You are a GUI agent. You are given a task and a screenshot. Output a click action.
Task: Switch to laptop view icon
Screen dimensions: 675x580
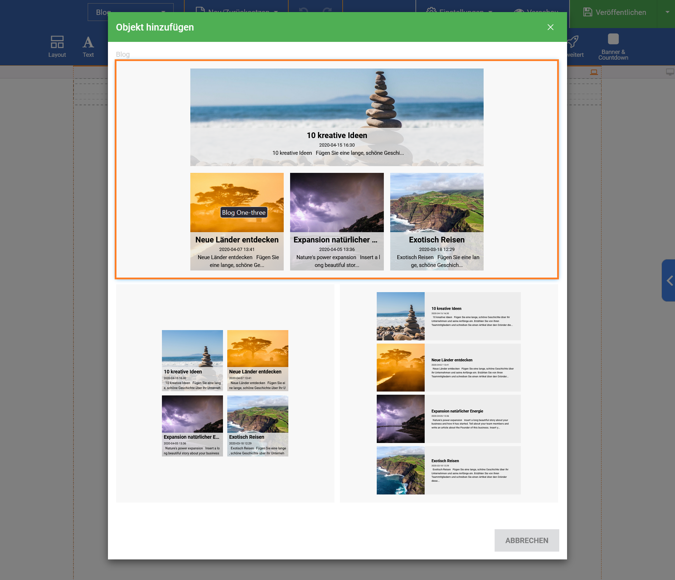click(x=594, y=72)
